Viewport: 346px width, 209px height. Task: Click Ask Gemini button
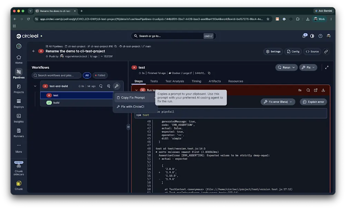click(323, 11)
